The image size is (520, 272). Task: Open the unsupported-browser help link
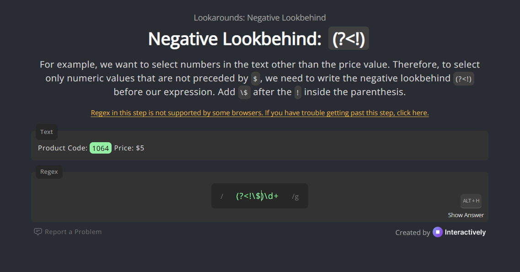point(259,113)
